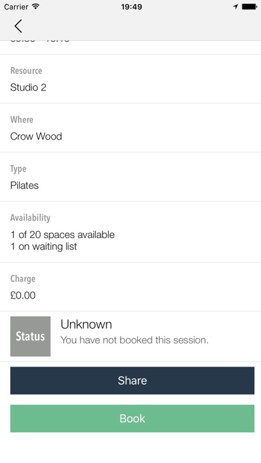
Task: Tap the Resource section label
Action: click(x=27, y=71)
